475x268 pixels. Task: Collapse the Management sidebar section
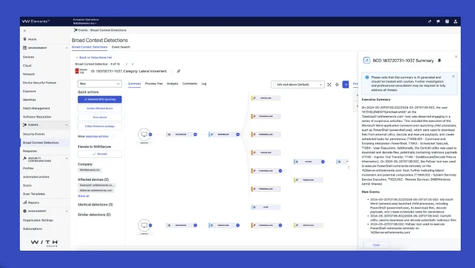tap(66, 211)
